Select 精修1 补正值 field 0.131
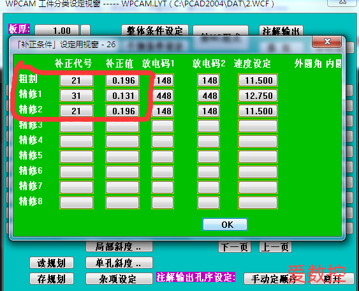This screenshot has width=359, height=291. coord(122,96)
